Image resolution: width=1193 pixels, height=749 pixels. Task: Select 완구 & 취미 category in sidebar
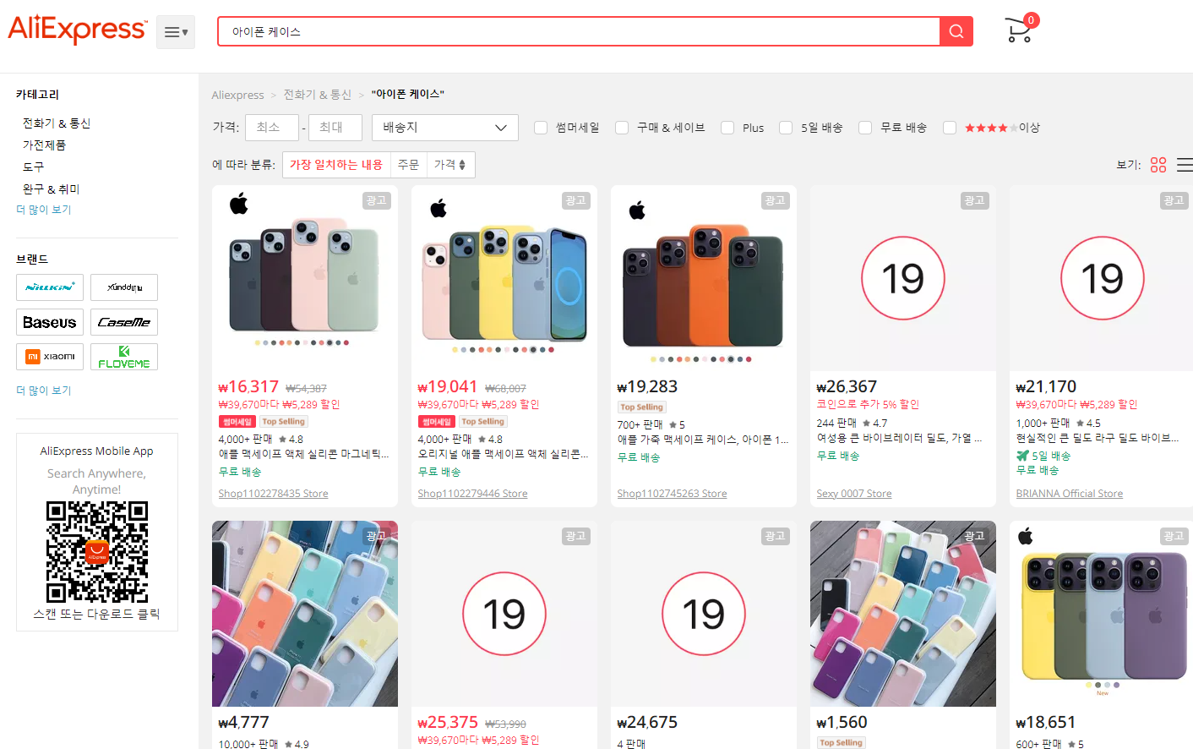coord(51,189)
